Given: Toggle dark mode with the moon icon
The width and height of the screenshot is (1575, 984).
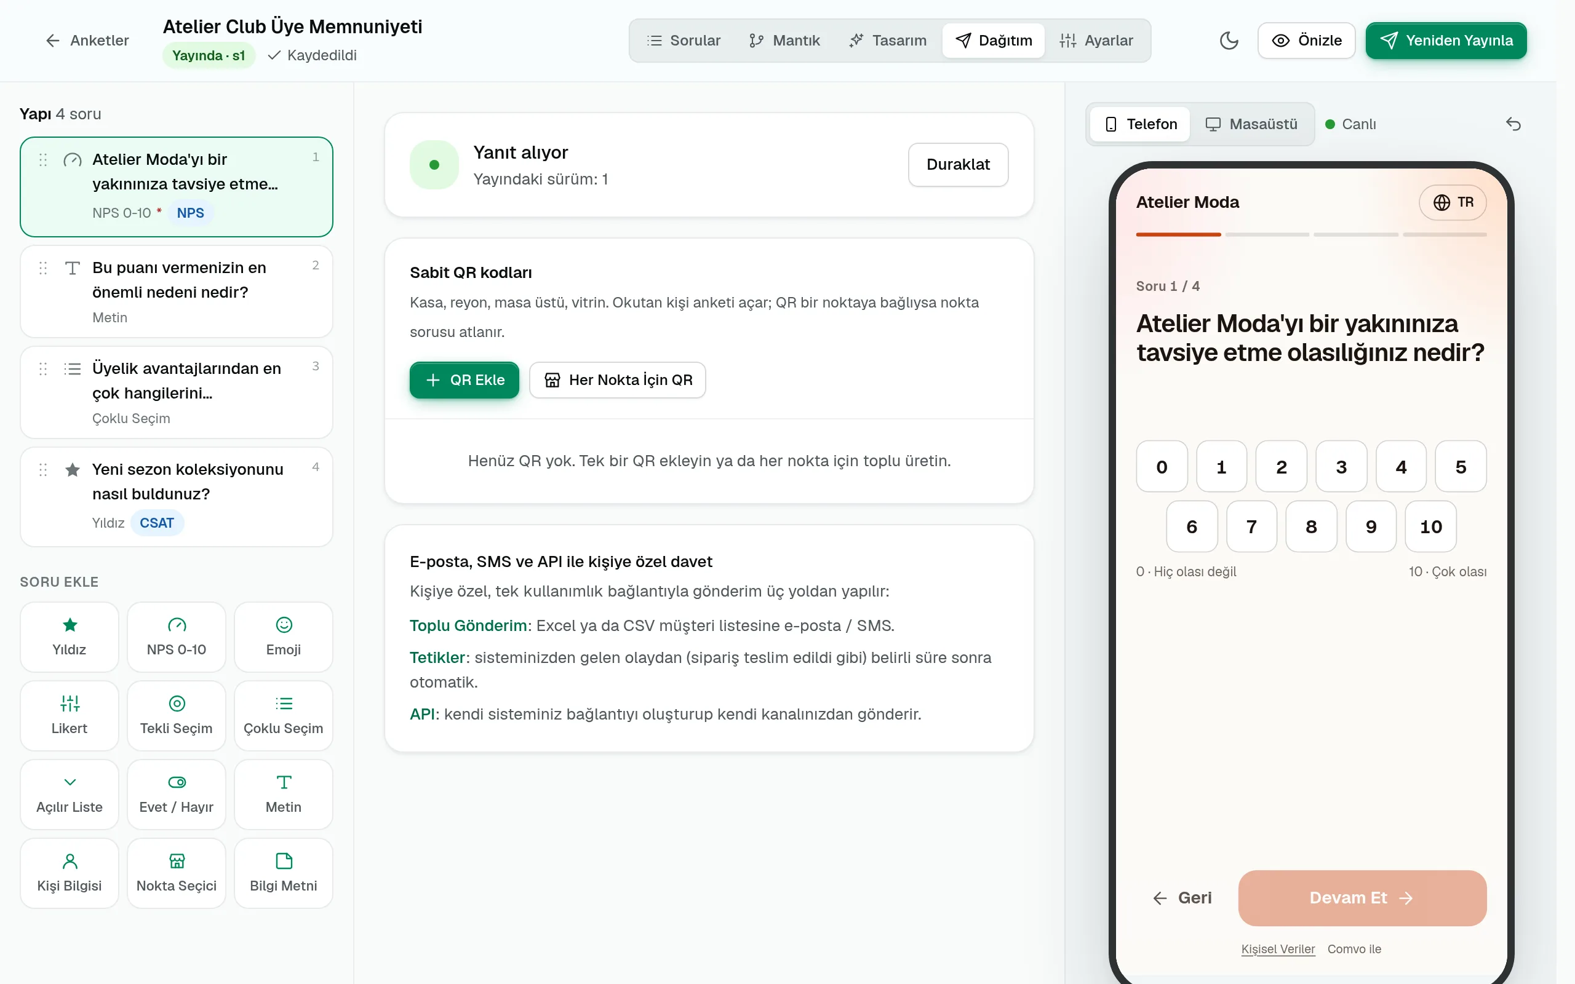Looking at the screenshot, I should (1228, 41).
